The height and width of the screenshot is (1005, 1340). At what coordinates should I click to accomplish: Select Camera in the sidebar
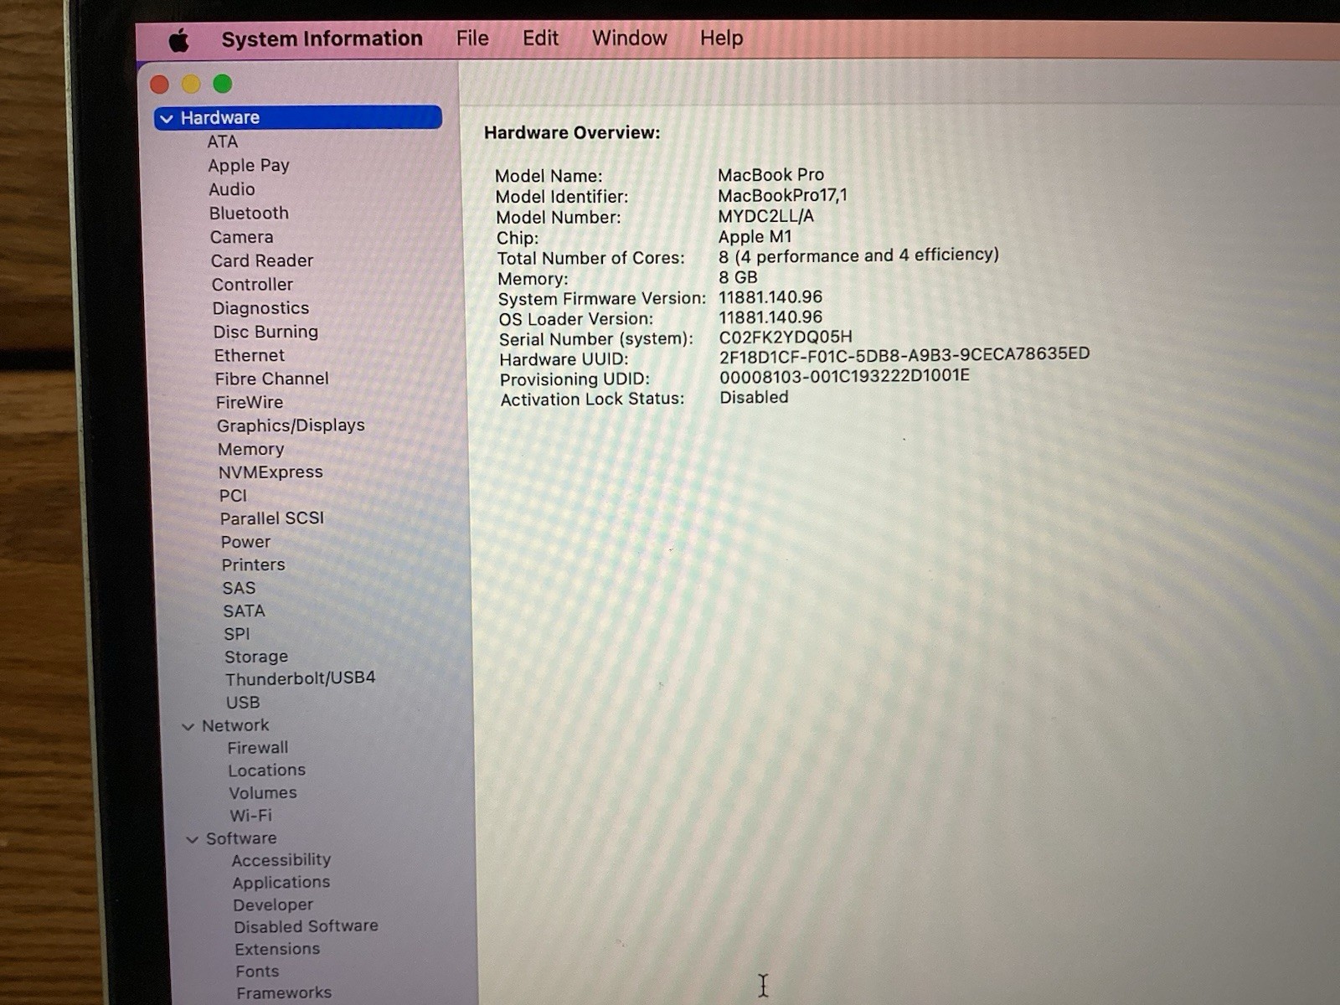[242, 237]
